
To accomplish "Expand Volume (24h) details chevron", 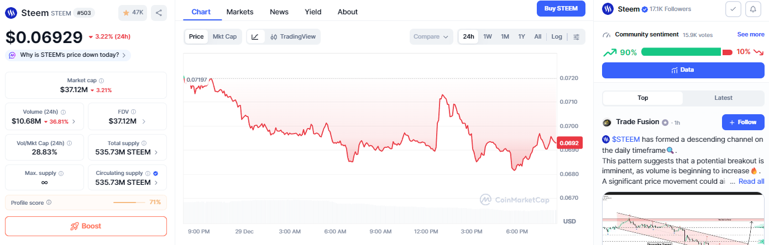I will coord(74,121).
